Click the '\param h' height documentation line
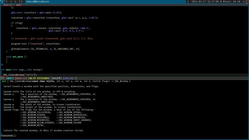The image size is (249, 140). [43, 107]
